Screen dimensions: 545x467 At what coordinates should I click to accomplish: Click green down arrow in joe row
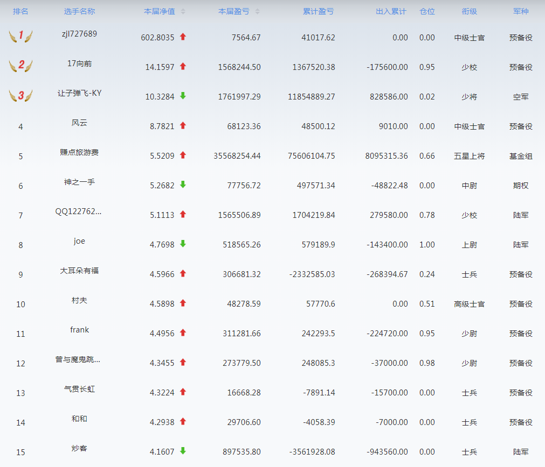183,244
